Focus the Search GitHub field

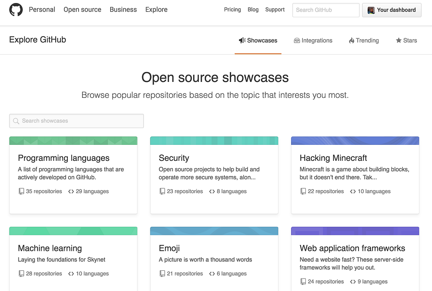tap(326, 10)
